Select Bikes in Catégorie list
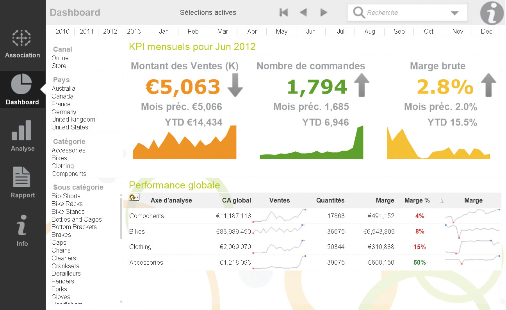The image size is (506, 310). (59, 158)
